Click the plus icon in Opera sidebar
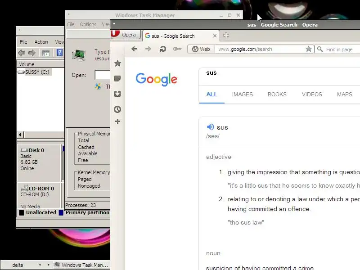The height and width of the screenshot is (270, 360). click(x=117, y=121)
